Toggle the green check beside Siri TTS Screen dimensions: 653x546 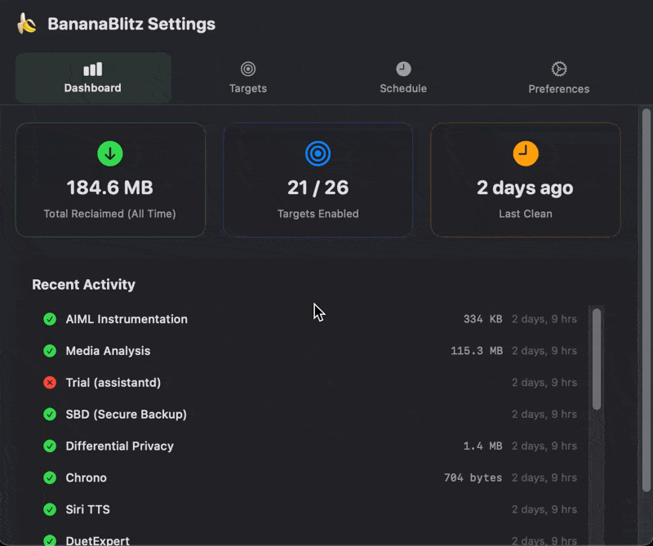pos(49,509)
